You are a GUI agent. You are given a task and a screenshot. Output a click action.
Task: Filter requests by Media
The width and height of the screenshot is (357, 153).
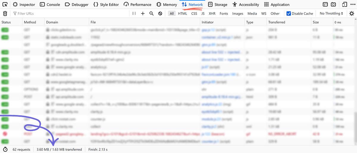tap(252, 13)
